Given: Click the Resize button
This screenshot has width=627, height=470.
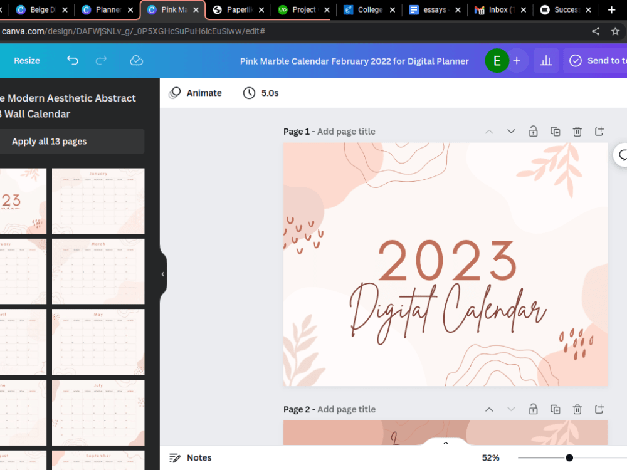Looking at the screenshot, I should pos(27,61).
